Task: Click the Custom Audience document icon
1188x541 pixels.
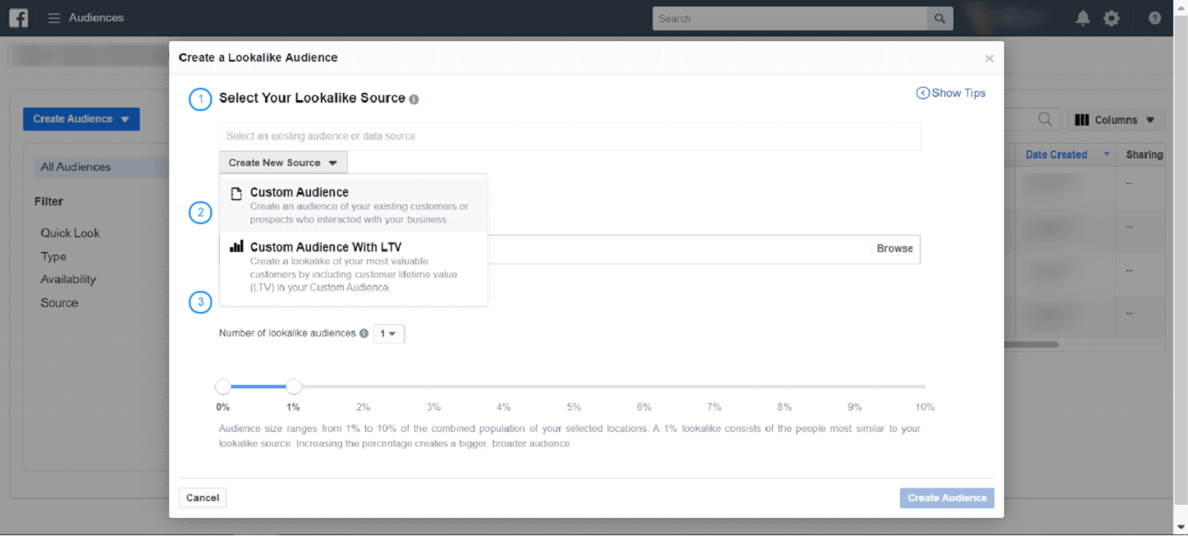Action: [236, 194]
